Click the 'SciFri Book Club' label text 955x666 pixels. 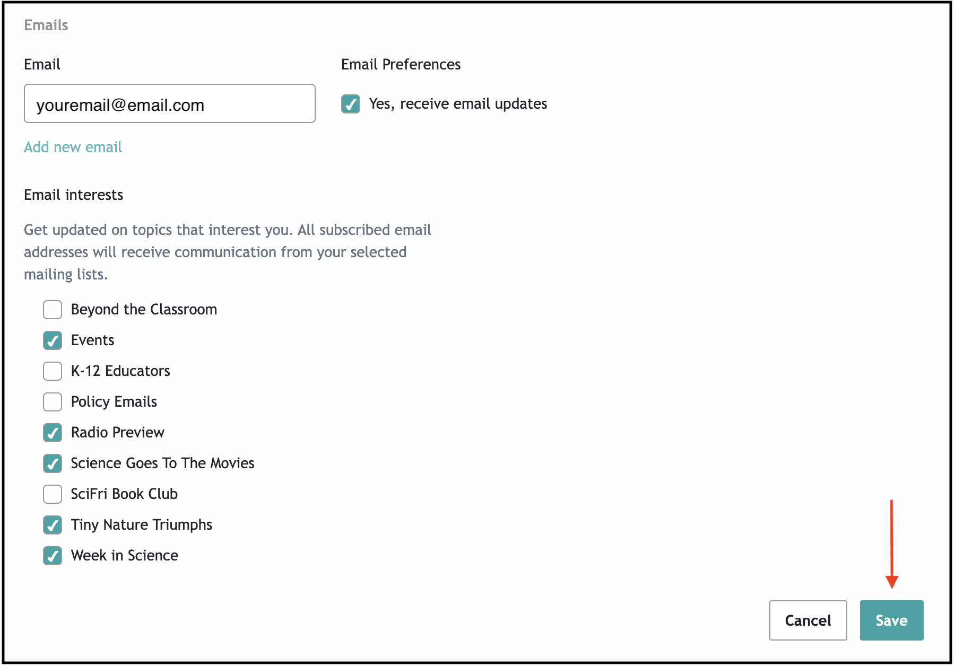[x=124, y=494]
